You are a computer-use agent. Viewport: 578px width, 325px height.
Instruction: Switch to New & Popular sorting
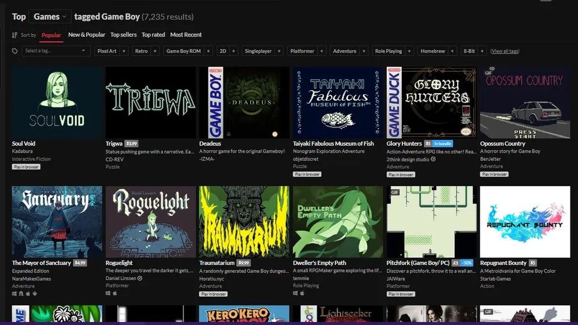pos(87,35)
